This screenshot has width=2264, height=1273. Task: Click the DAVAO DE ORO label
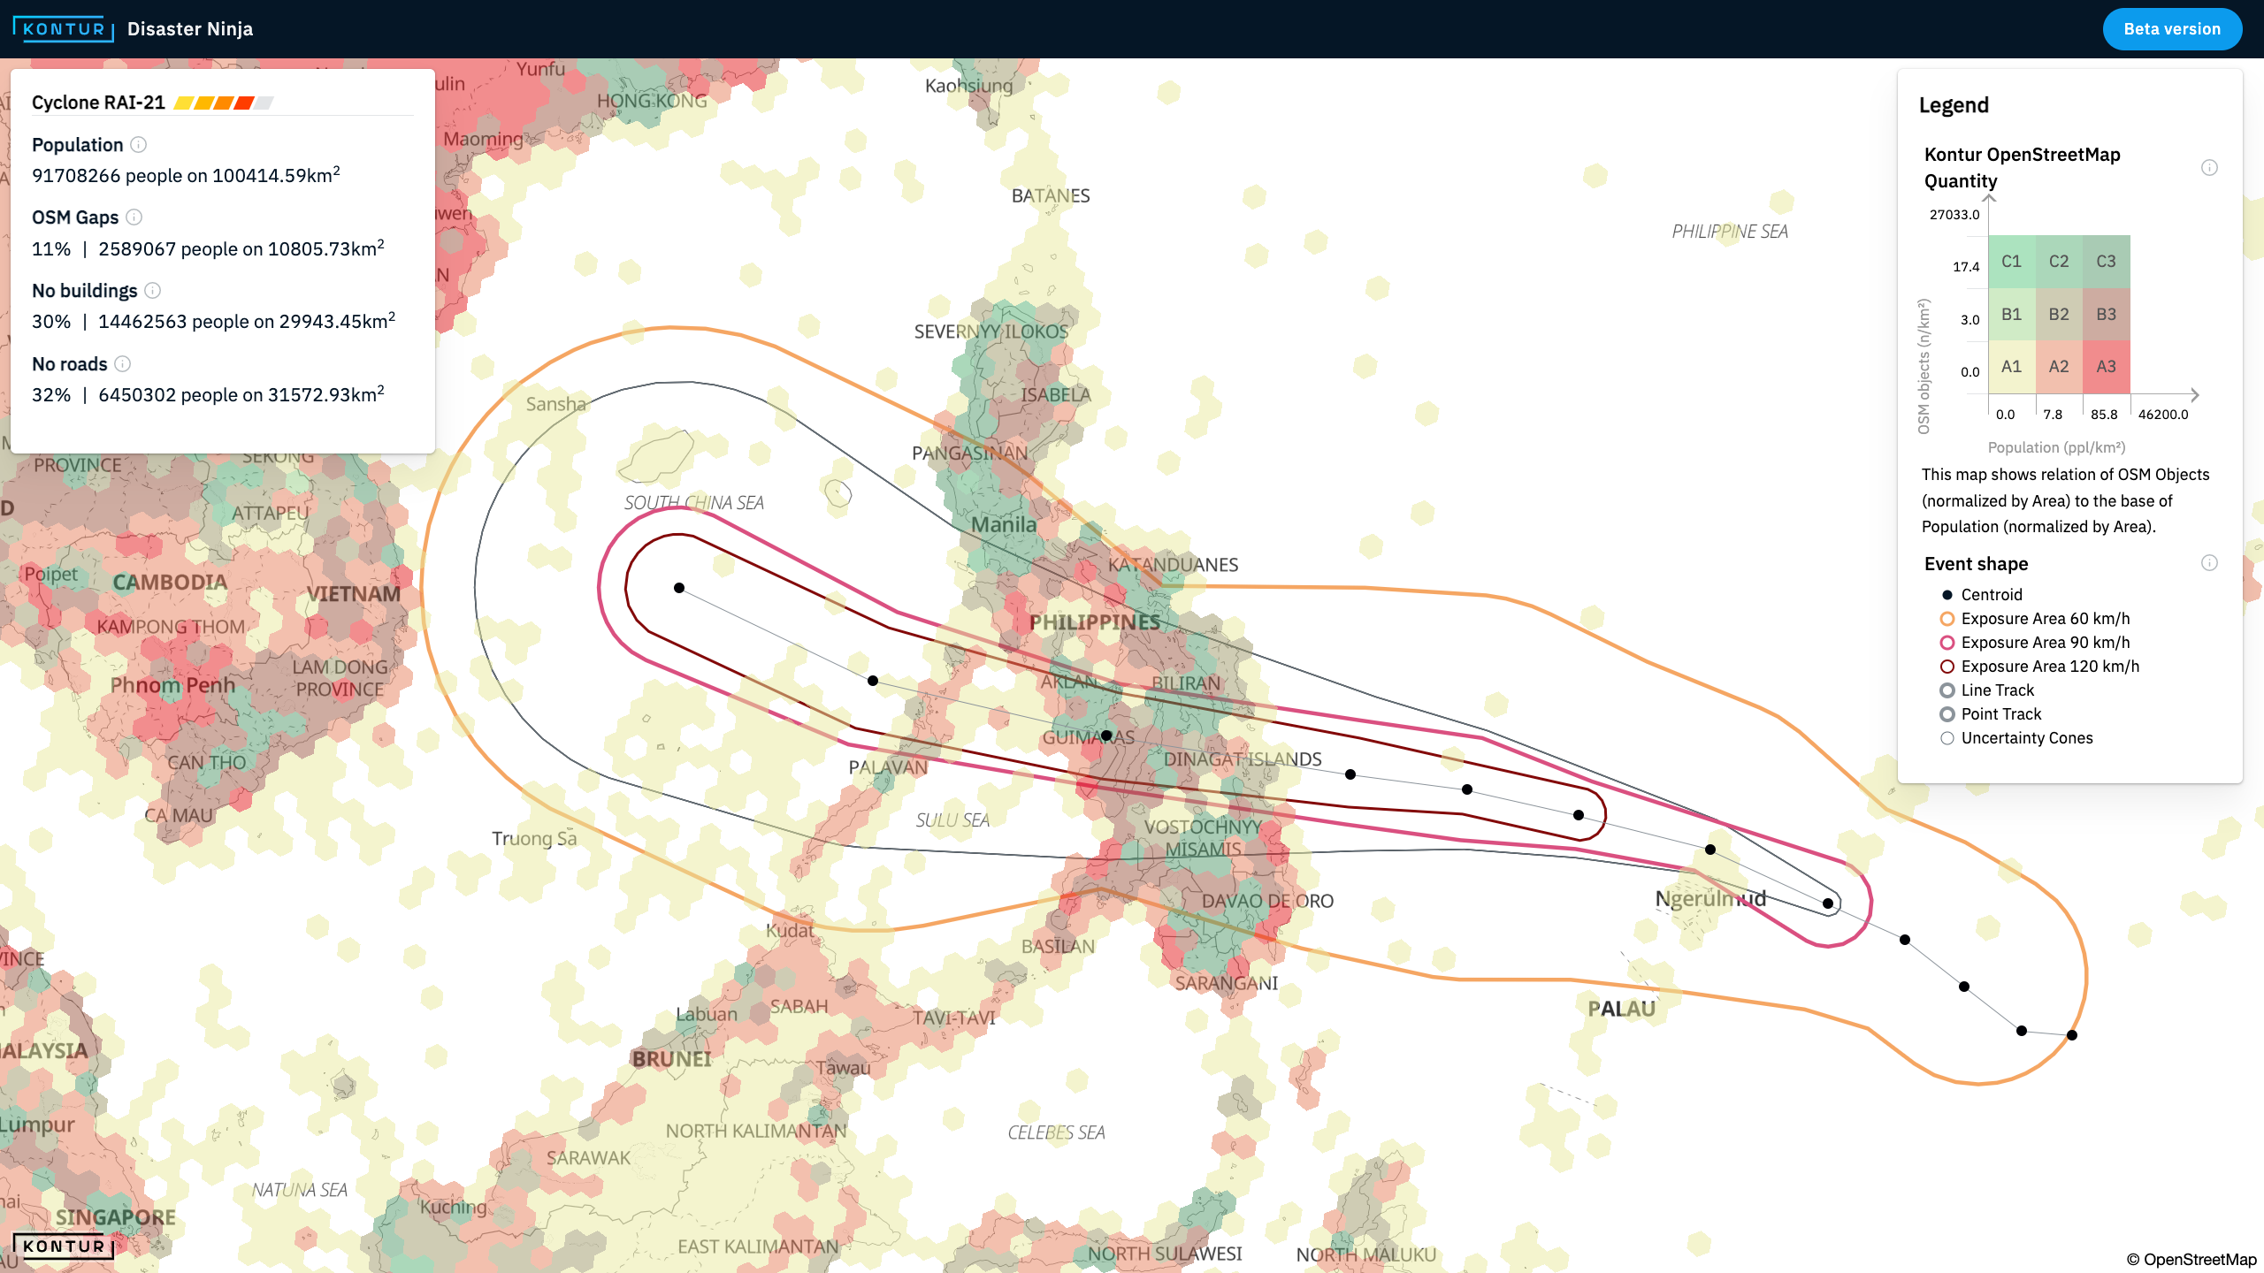coord(1267,901)
